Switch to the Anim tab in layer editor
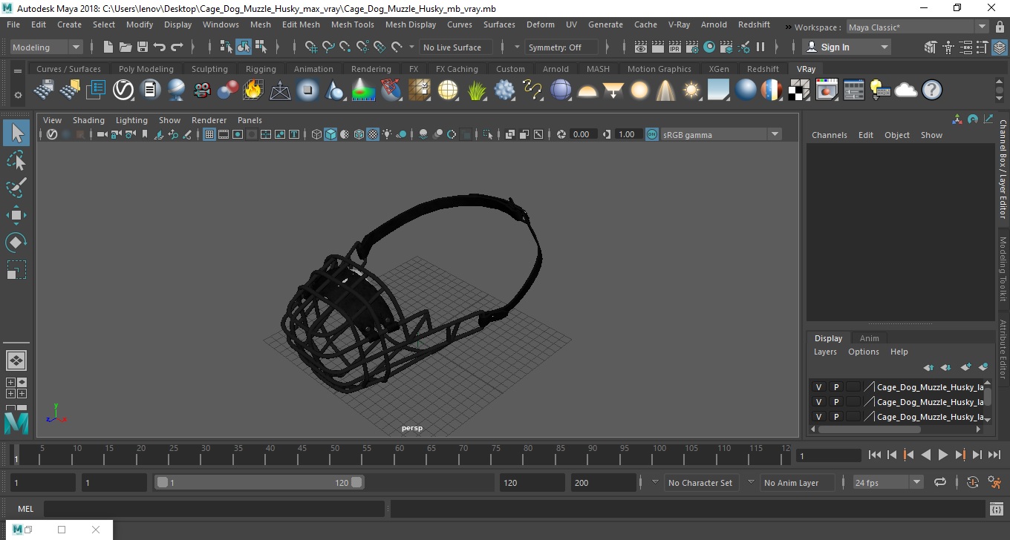This screenshot has width=1010, height=540. click(x=869, y=338)
